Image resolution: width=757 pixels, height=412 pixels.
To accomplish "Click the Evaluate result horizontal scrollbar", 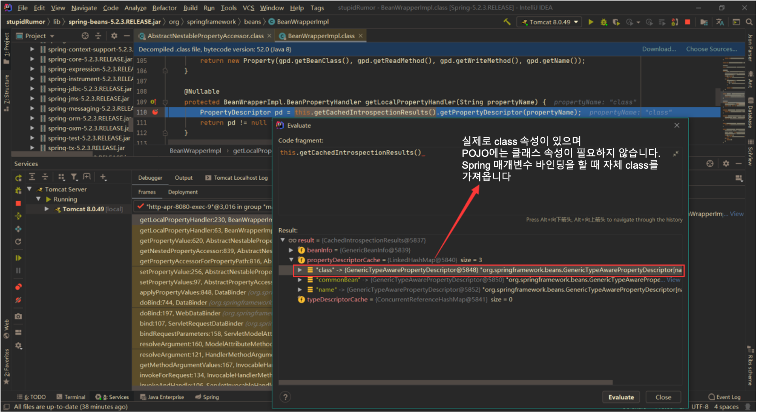I will point(446,382).
